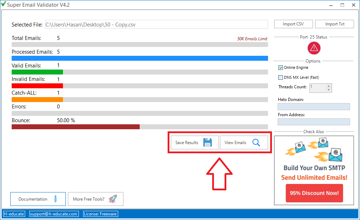Click the Import Txt button
The width and height of the screenshot is (360, 220).
(335, 24)
